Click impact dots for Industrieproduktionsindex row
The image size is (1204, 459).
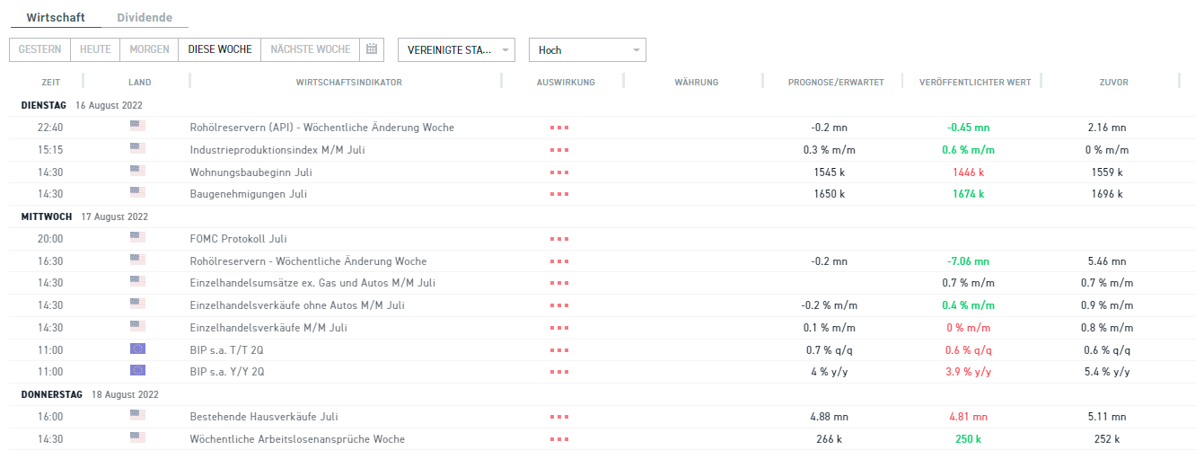(559, 150)
